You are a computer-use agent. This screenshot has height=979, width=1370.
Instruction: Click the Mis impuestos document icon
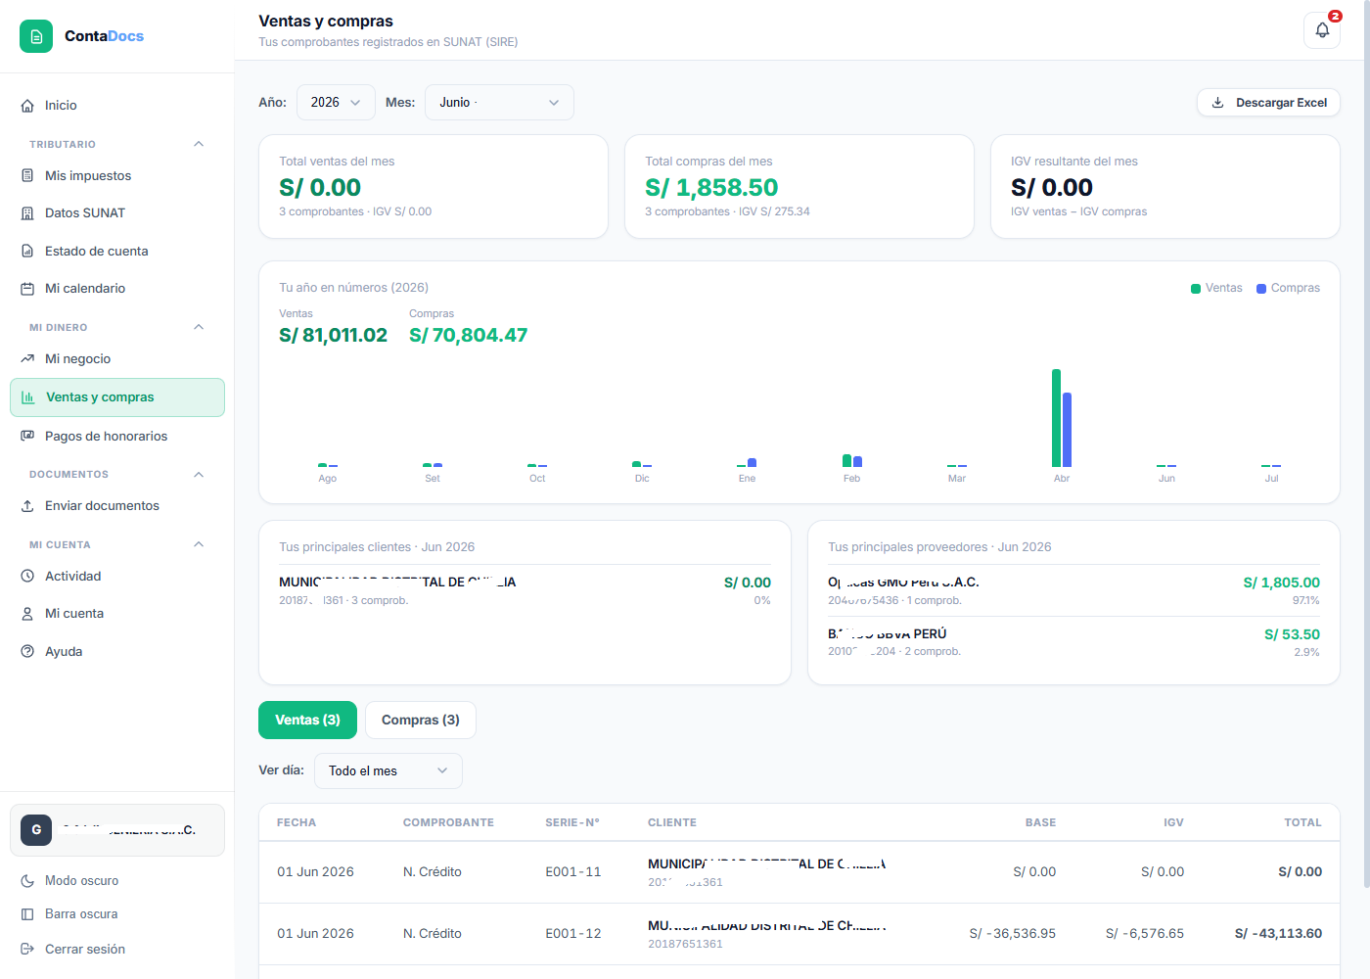(x=27, y=176)
